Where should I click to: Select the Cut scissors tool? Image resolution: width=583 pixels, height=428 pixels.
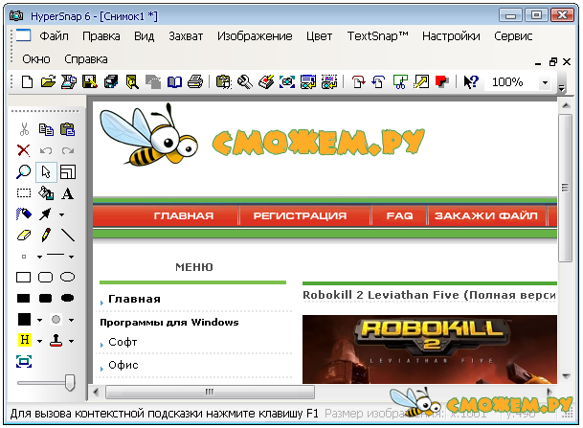point(24,129)
